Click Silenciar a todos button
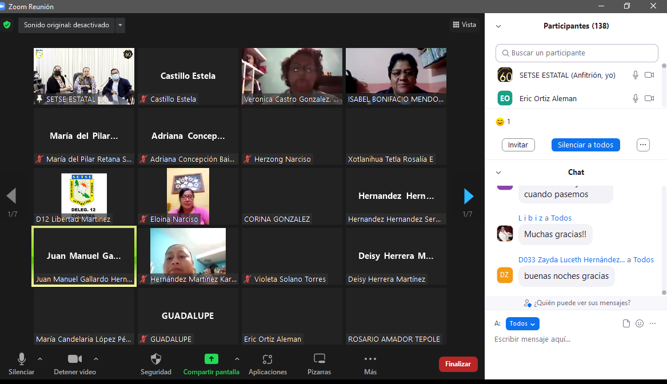 click(585, 145)
